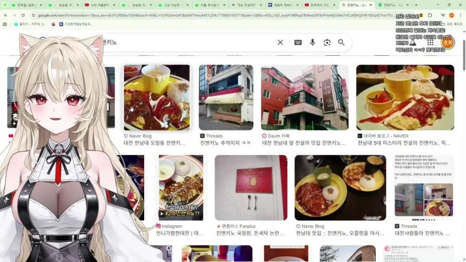Clear the search box with the X
The width and height of the screenshot is (466, 262).
click(280, 43)
